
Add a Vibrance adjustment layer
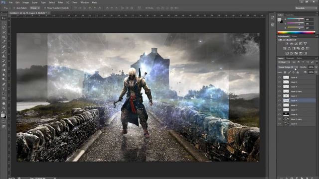coord(305,44)
